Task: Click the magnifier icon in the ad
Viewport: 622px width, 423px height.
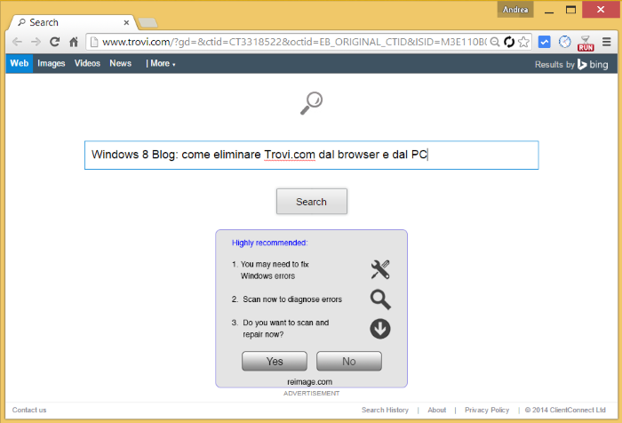Action: (380, 299)
